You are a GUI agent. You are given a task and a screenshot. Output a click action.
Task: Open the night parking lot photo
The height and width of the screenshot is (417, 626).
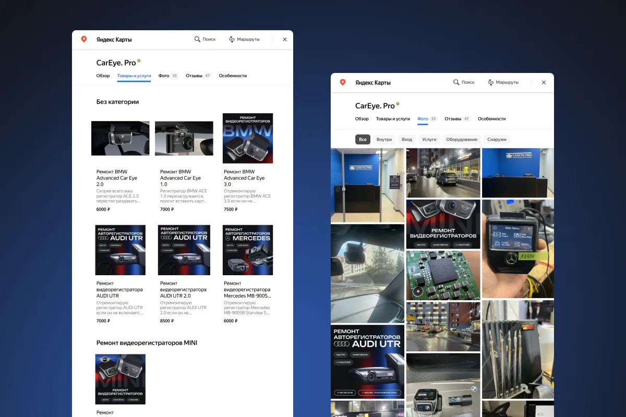tap(443, 173)
